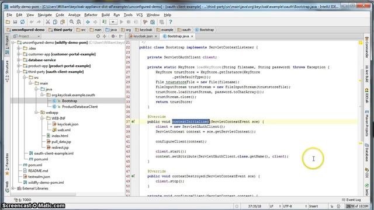Click the unconfigured-demo breadcrumb
374x210 pixels.
26,30
